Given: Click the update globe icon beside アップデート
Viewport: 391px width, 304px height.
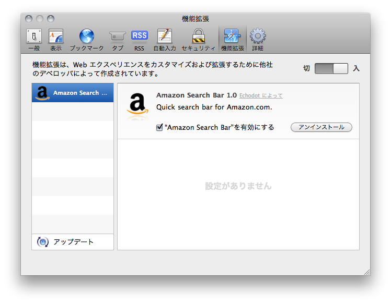Looking at the screenshot, I should pyautogui.click(x=43, y=242).
